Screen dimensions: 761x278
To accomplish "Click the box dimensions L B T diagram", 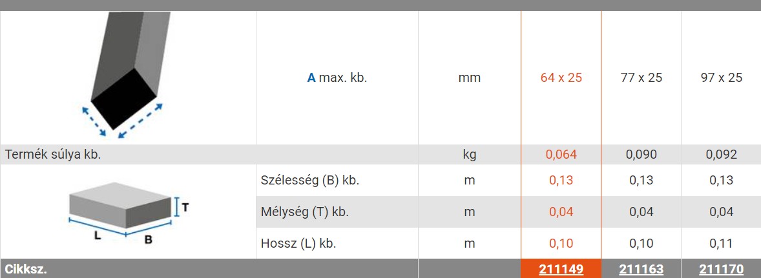I will coord(128,213).
